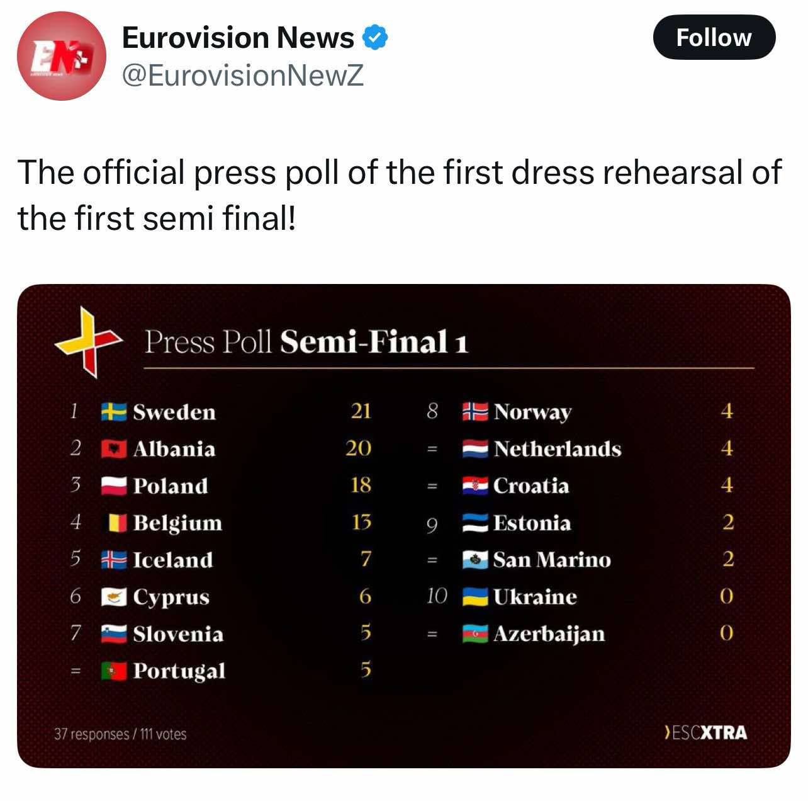Click the Follow button
This screenshot has height=801, width=808.
tap(714, 38)
